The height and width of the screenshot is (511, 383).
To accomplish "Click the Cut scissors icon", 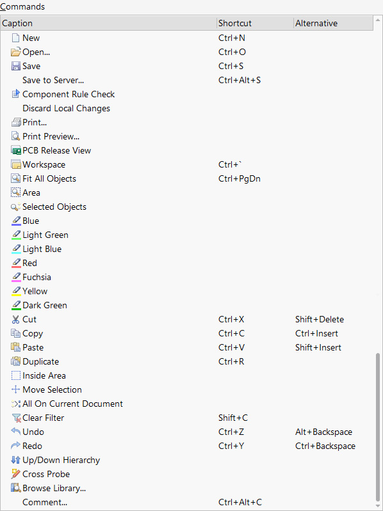I will [x=15, y=319].
